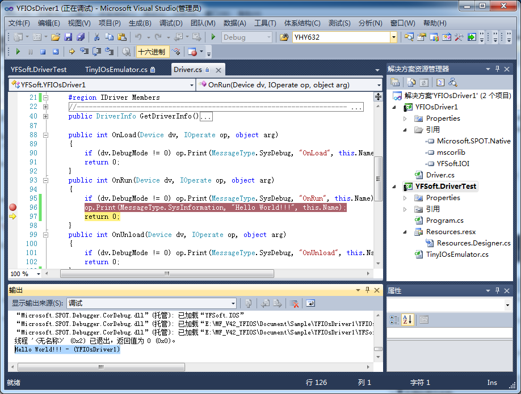Viewport: 521px width, 394px height.
Task: Toggle word wrap in the Output panel
Action: click(310, 303)
